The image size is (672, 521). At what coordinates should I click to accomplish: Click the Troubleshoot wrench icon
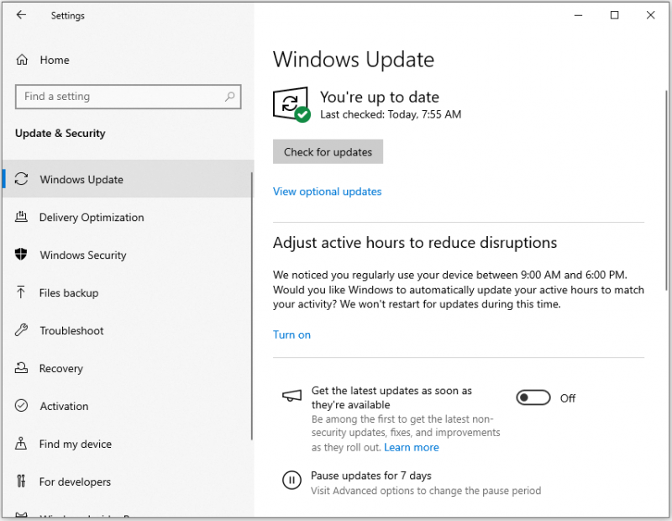coord(21,329)
